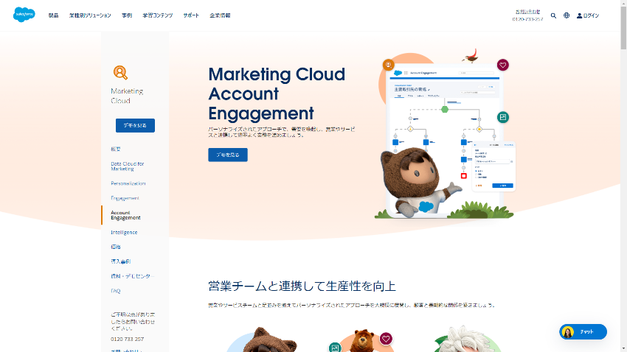Click the Marketing Cloud orange magnifier icon

tap(120, 73)
